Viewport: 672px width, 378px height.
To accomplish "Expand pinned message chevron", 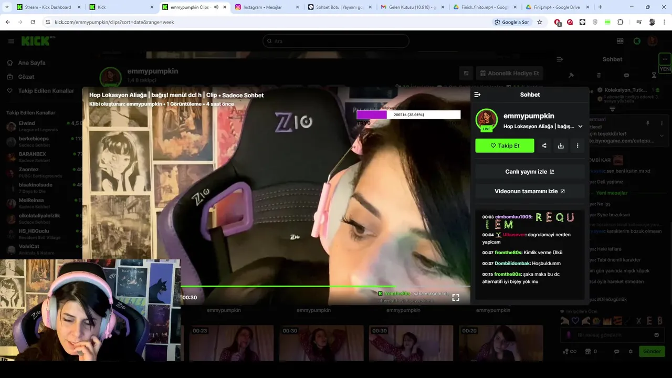I will click(661, 135).
